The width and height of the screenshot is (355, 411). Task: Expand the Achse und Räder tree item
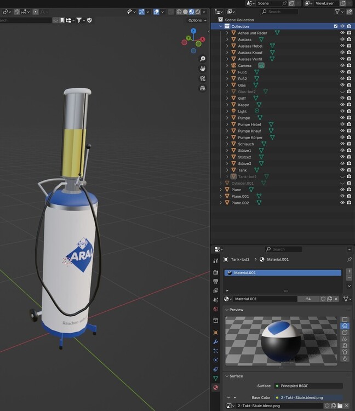tap(227, 33)
